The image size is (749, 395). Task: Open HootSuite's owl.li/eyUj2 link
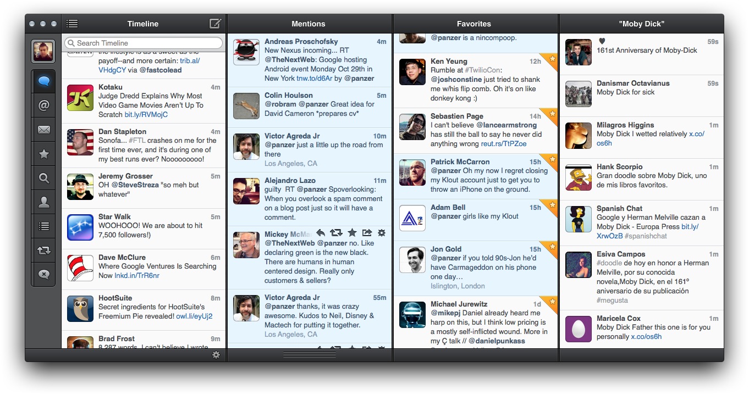[x=193, y=316]
